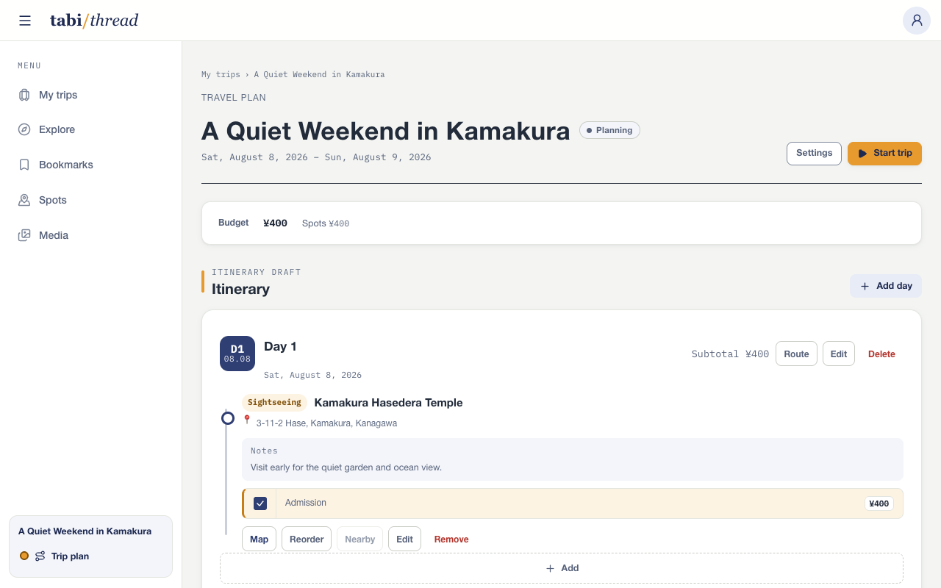Click the plus icon on Add day
The width and height of the screenshot is (941, 588).
tap(865, 286)
